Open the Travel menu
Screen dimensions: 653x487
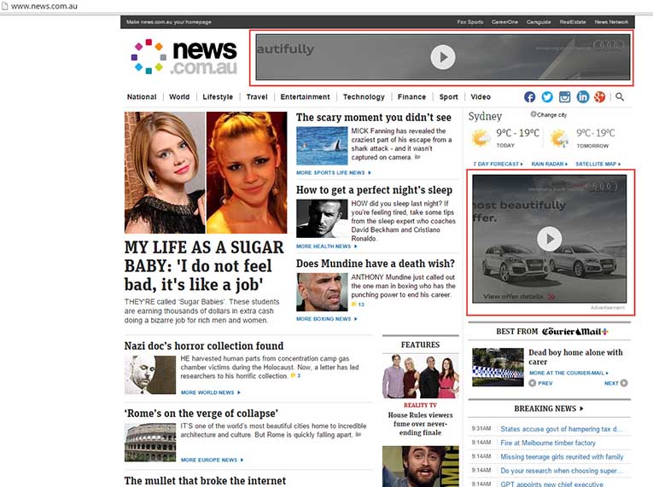(x=257, y=97)
